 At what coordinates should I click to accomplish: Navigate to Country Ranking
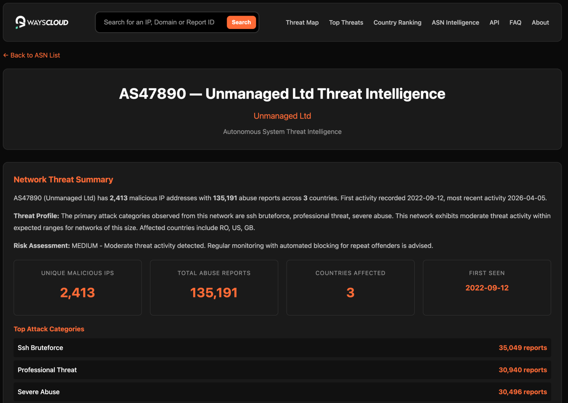coord(397,23)
